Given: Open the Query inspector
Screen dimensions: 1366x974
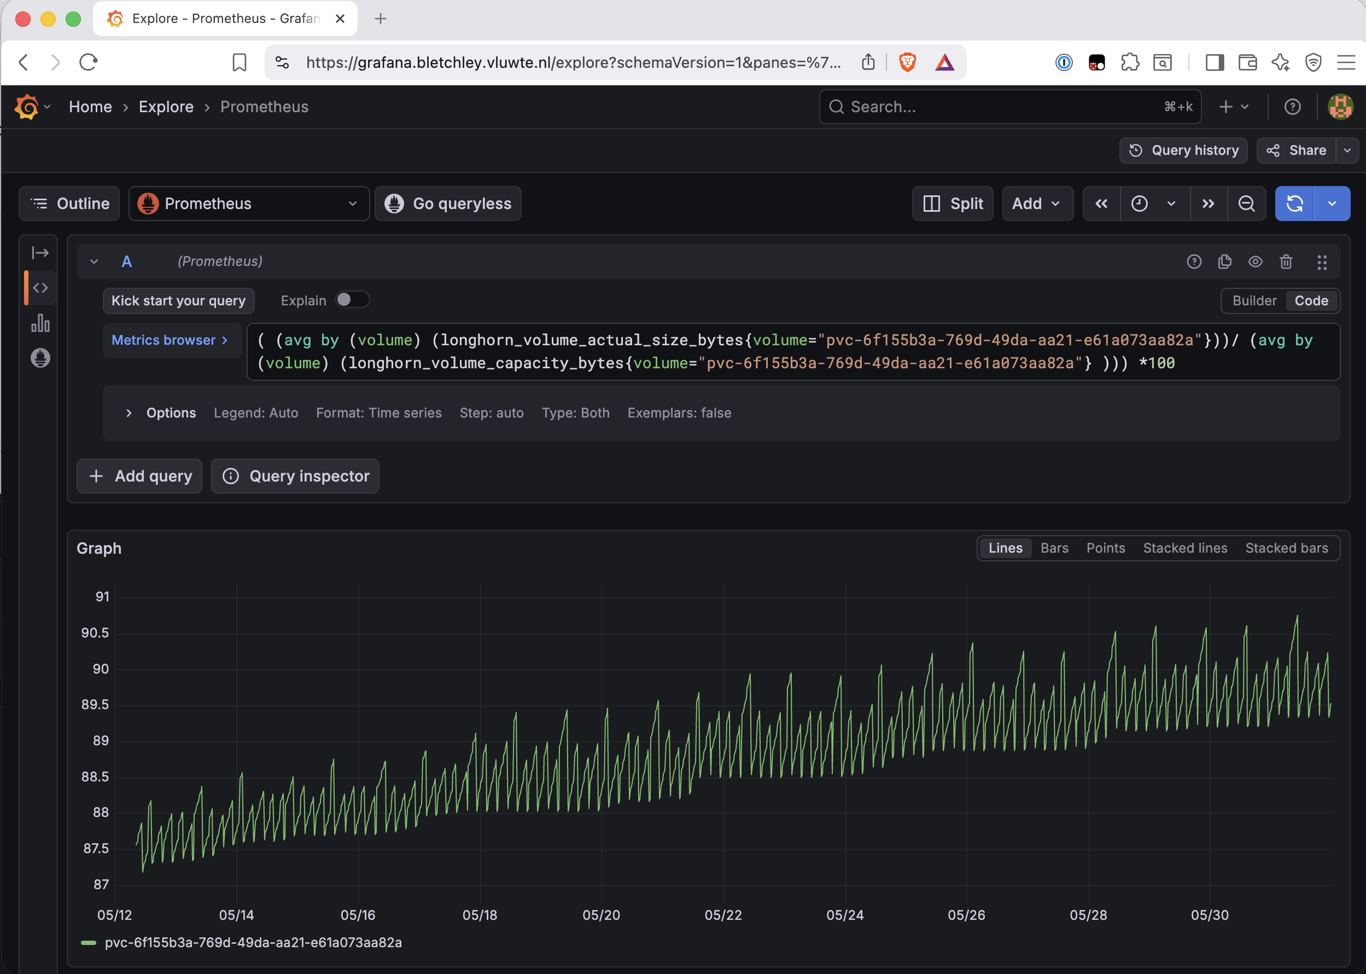Looking at the screenshot, I should tap(295, 476).
